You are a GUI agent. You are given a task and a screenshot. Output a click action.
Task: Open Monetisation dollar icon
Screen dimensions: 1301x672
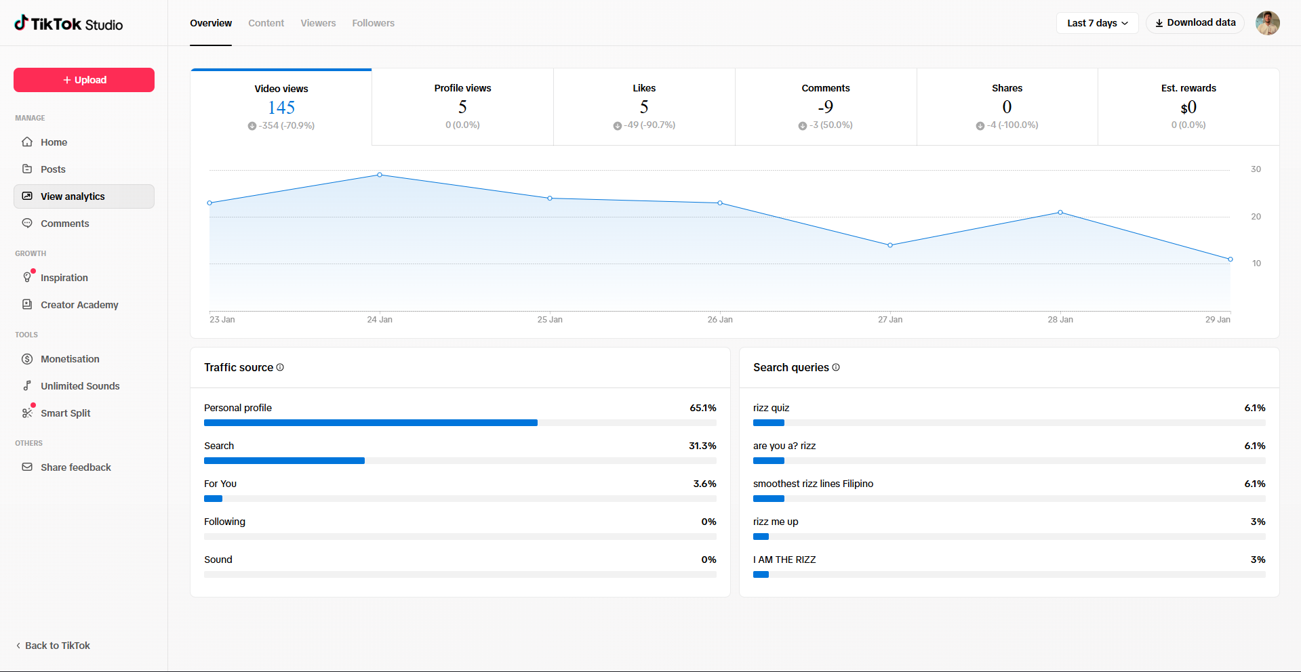click(x=27, y=359)
